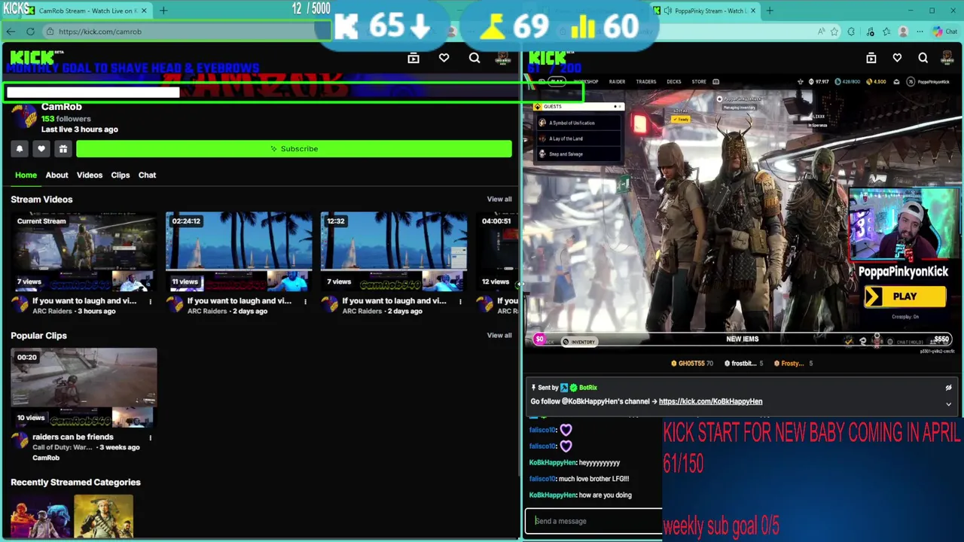Switch to the Home channel tab
Viewport: 964px width, 542px height.
click(x=26, y=175)
